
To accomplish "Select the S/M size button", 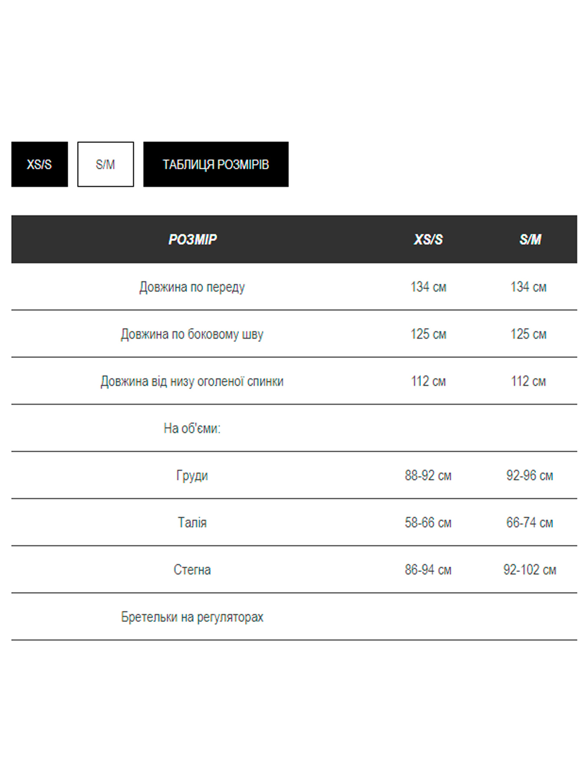I will (105, 164).
